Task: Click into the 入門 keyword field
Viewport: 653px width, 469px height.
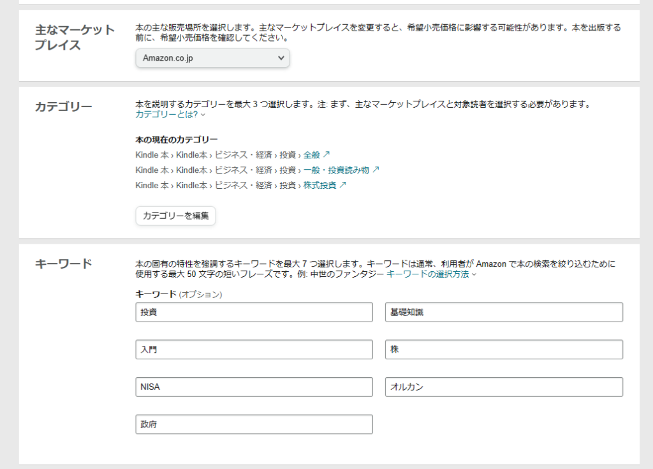Action: [254, 350]
